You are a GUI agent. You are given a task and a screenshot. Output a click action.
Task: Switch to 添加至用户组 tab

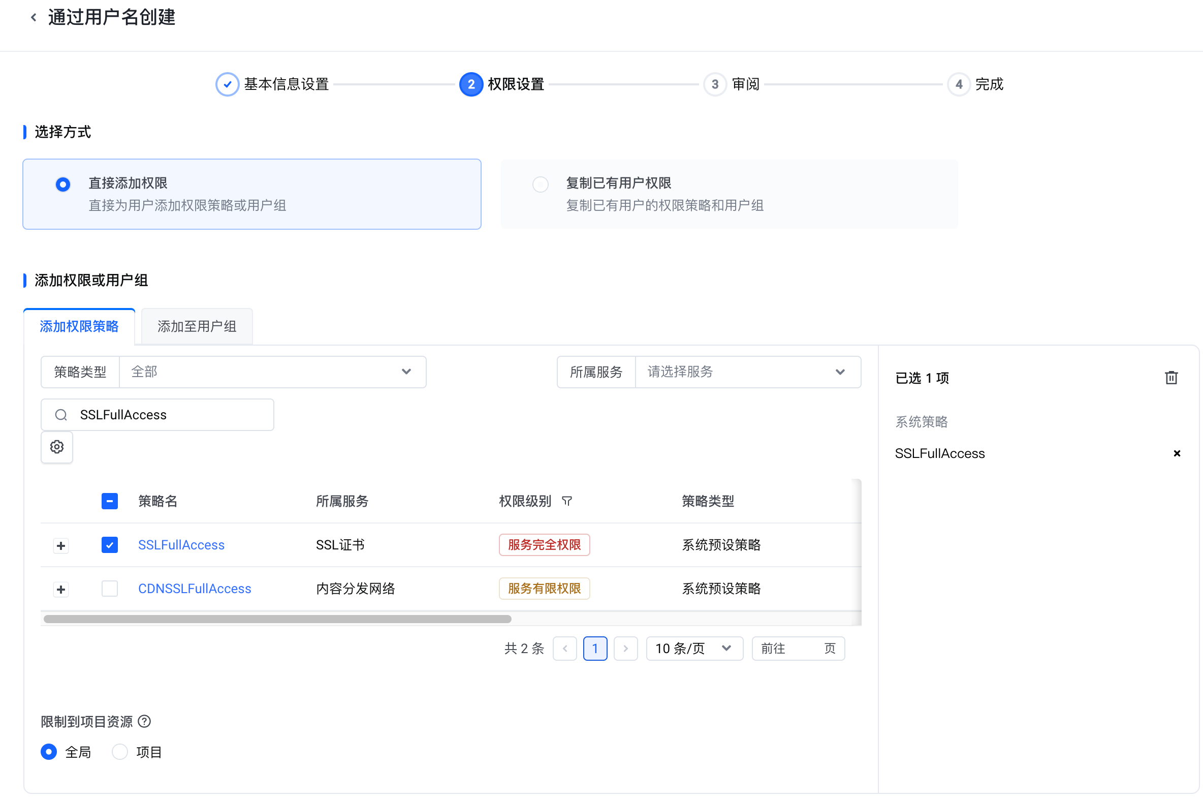(x=197, y=326)
